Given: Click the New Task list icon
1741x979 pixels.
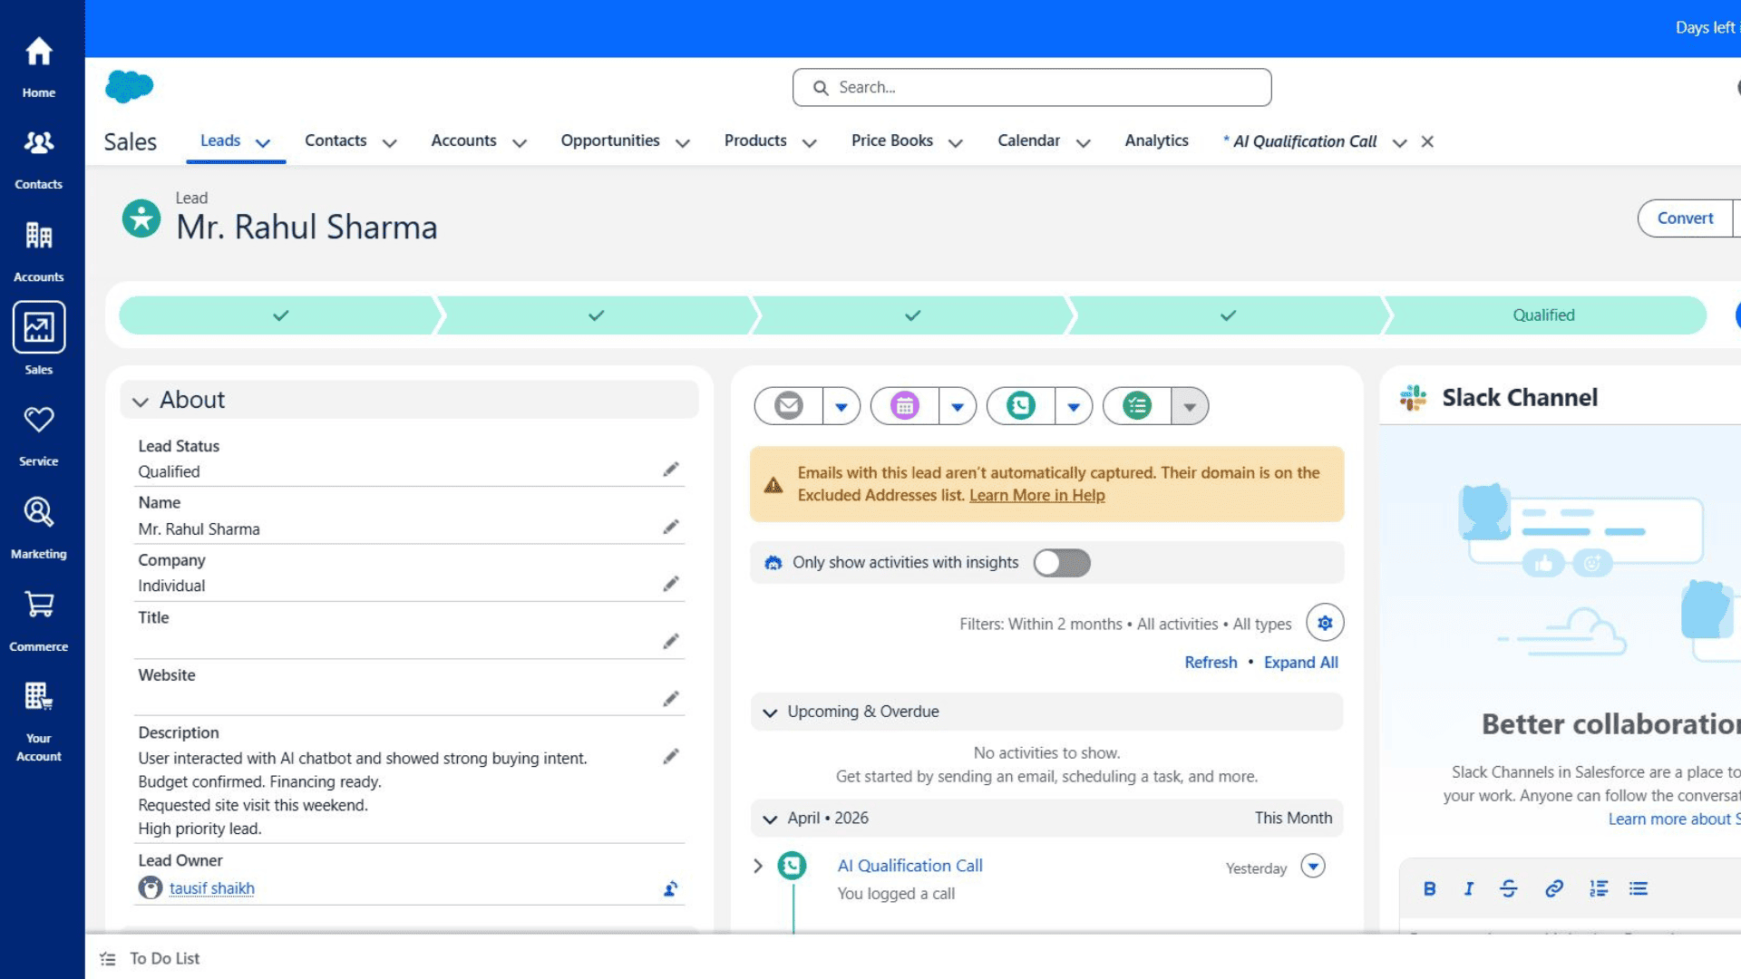Looking at the screenshot, I should tap(1137, 406).
